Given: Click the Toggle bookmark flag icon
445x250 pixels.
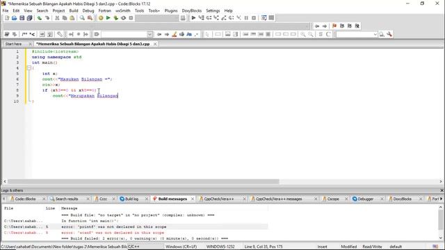Looking at the screenshot, I should (x=334, y=26).
